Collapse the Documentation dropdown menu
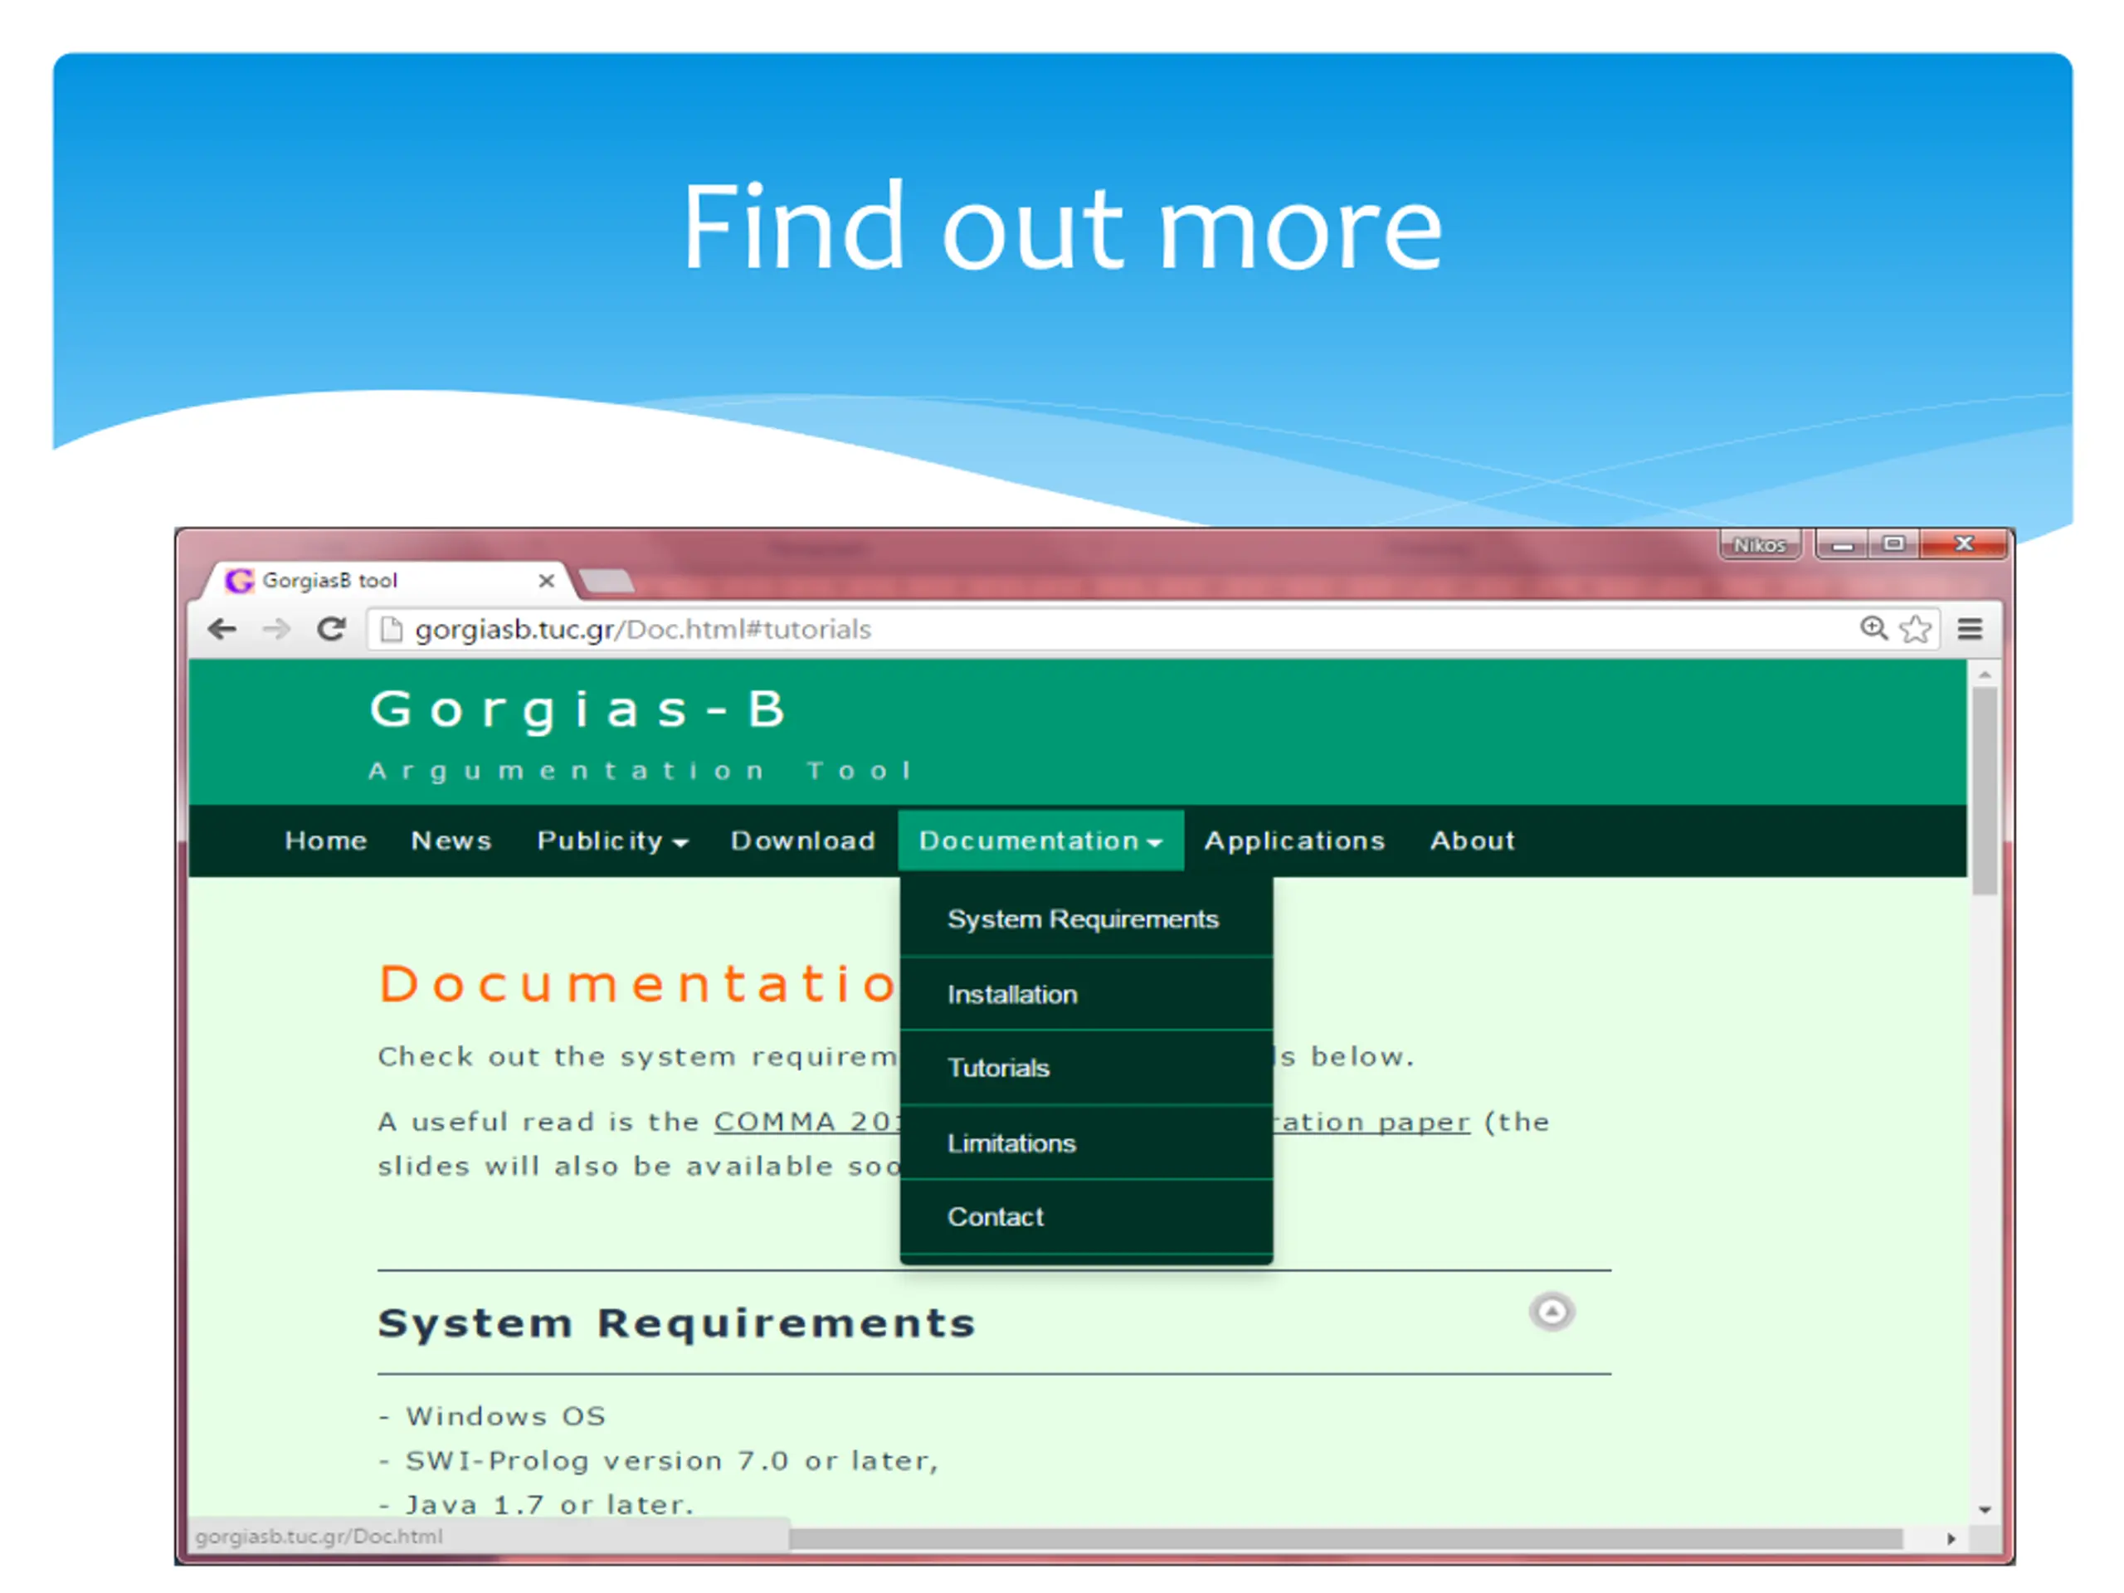Image resolution: width=2124 pixels, height=1593 pixels. (1040, 840)
